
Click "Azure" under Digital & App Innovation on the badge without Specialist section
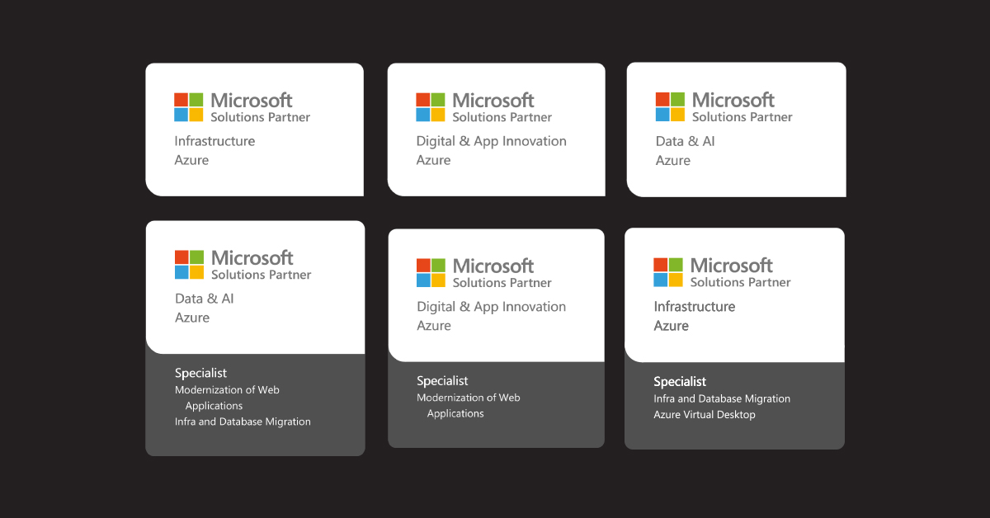point(433,160)
